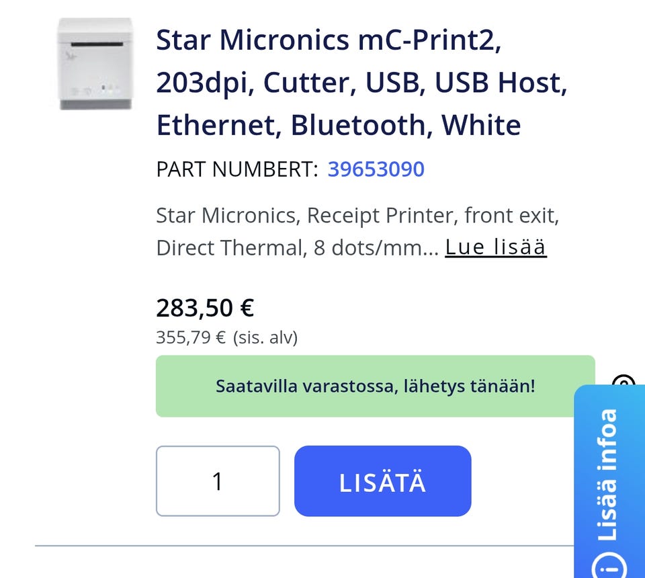Open the Star Micronics mC-Print2 product title
This screenshot has height=578, width=645.
click(x=329, y=40)
